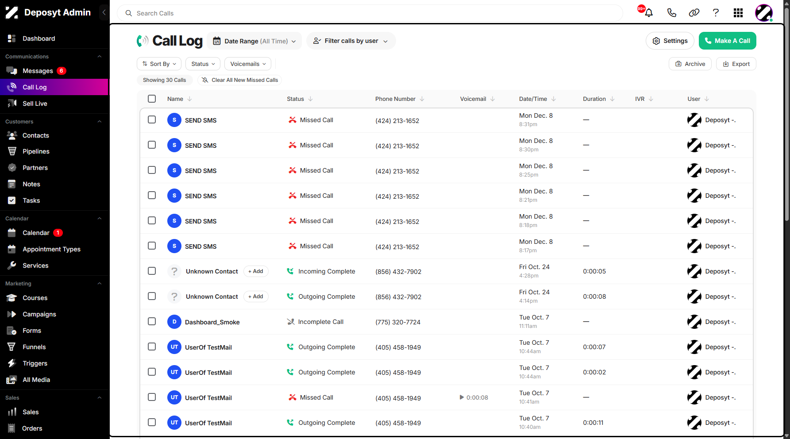This screenshot has height=439, width=790.
Task: Sort by Phone Number column arrow
Action: 422,99
